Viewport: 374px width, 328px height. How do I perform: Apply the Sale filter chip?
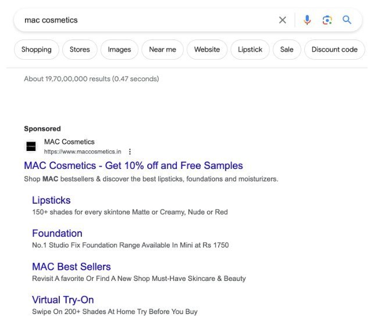287,49
